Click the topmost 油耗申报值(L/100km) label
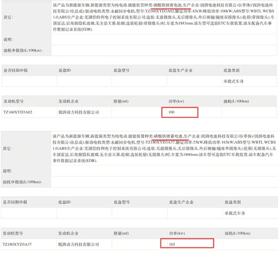 tap(23, 50)
